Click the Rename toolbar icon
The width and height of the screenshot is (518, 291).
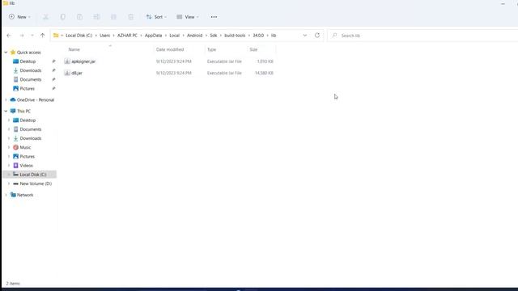[96, 17]
